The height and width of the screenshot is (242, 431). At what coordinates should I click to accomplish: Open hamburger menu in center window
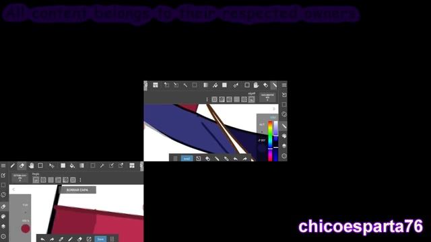(284, 85)
